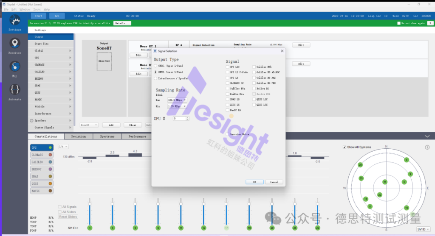Click the green SV ID 6 circle below sliders
Viewport: 435px width, 236px height.
(x=135, y=228)
